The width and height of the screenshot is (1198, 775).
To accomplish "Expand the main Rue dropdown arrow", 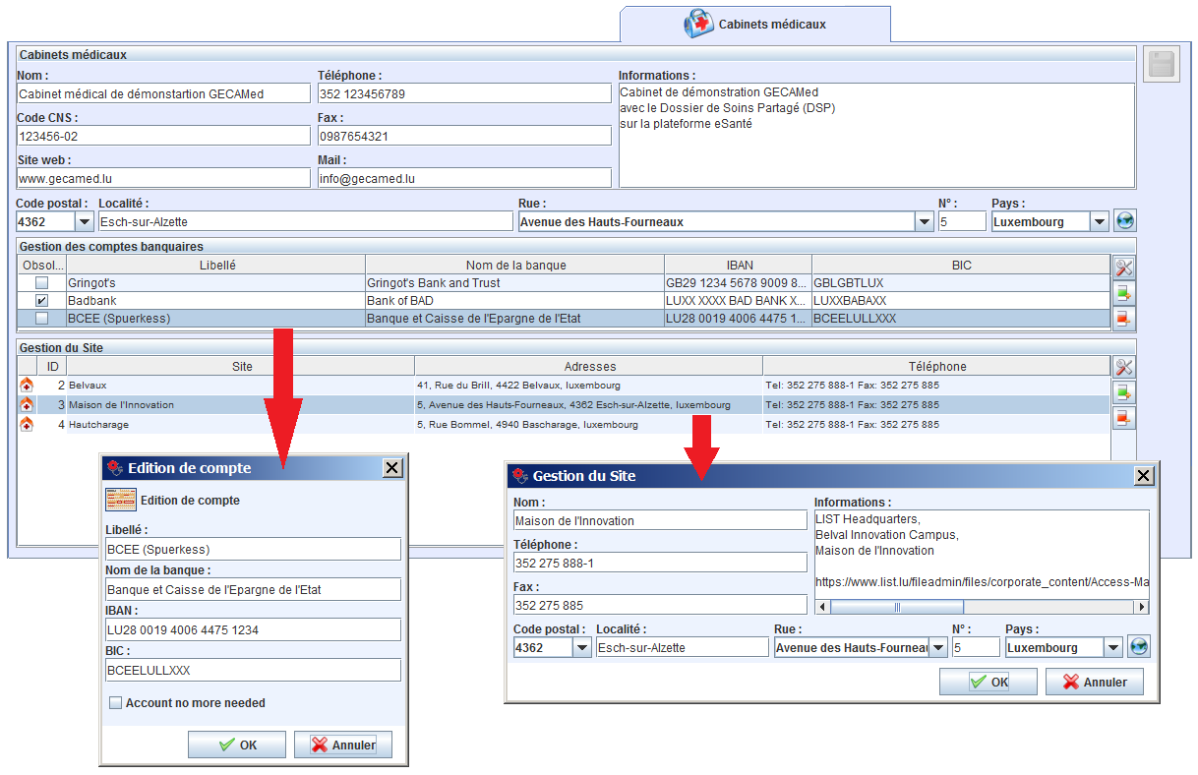I will [924, 222].
